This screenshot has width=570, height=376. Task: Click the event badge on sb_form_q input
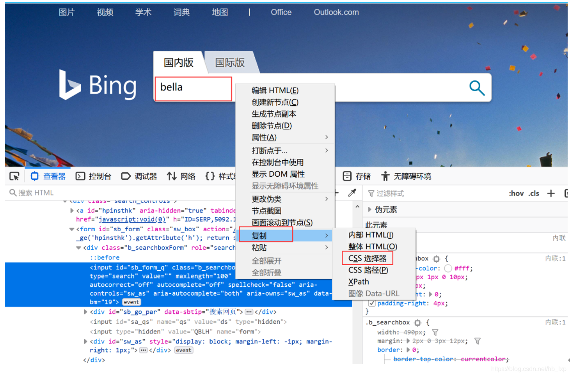[x=131, y=302]
